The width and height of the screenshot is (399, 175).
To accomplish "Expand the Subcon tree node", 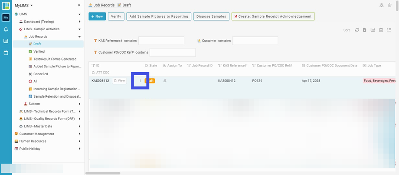I will click(79, 104).
